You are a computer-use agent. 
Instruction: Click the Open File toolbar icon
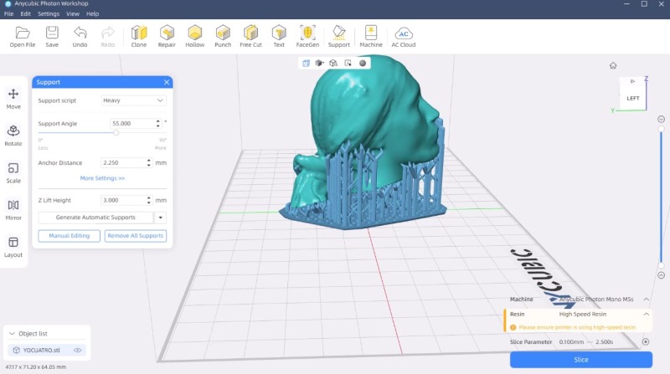(23, 36)
